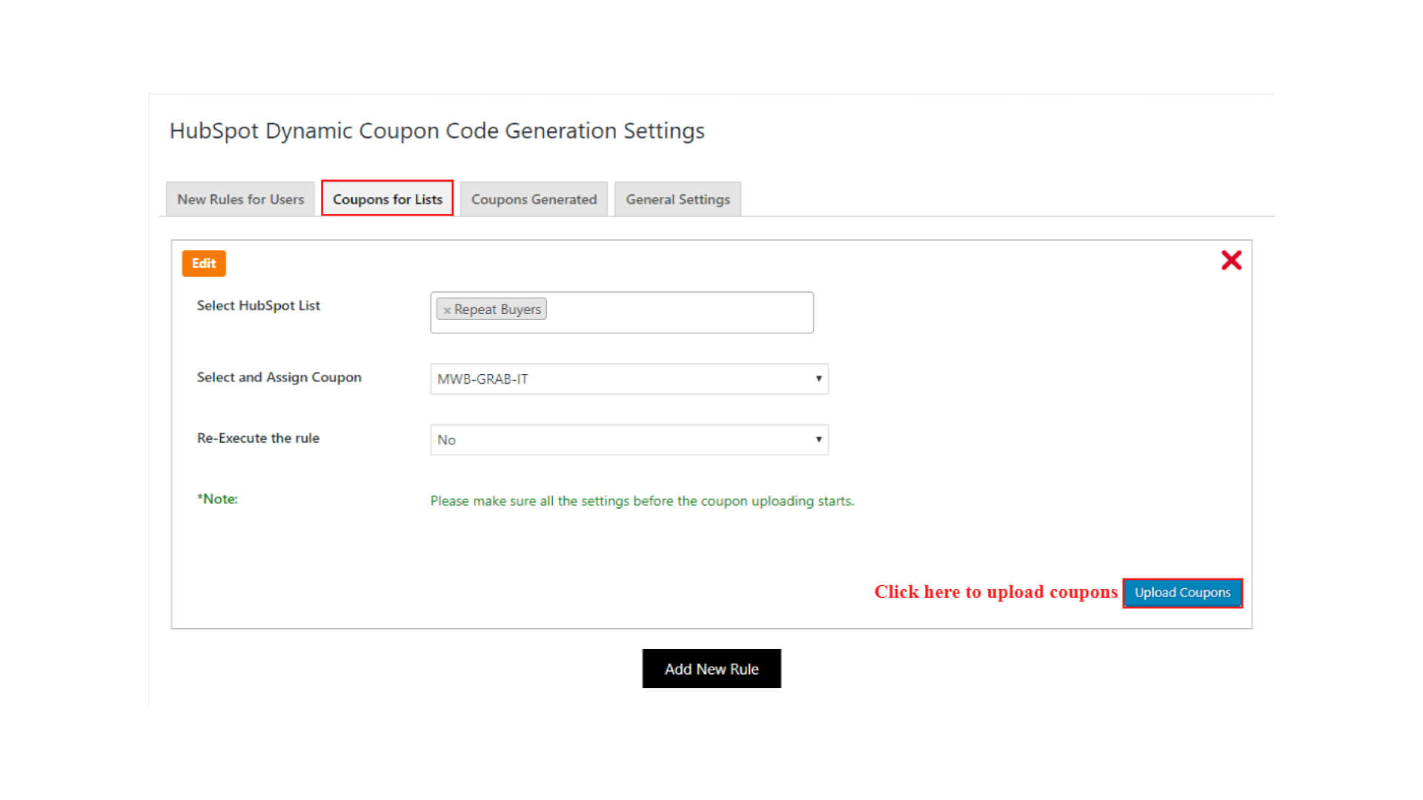The image size is (1423, 800).
Task: Click the Repeat Buyers tag label
Action: [x=497, y=310]
